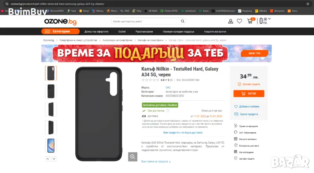Open Калъфи за смартфони breadcrumb
Screen dimensions: 314x173
(x=150, y=40)
